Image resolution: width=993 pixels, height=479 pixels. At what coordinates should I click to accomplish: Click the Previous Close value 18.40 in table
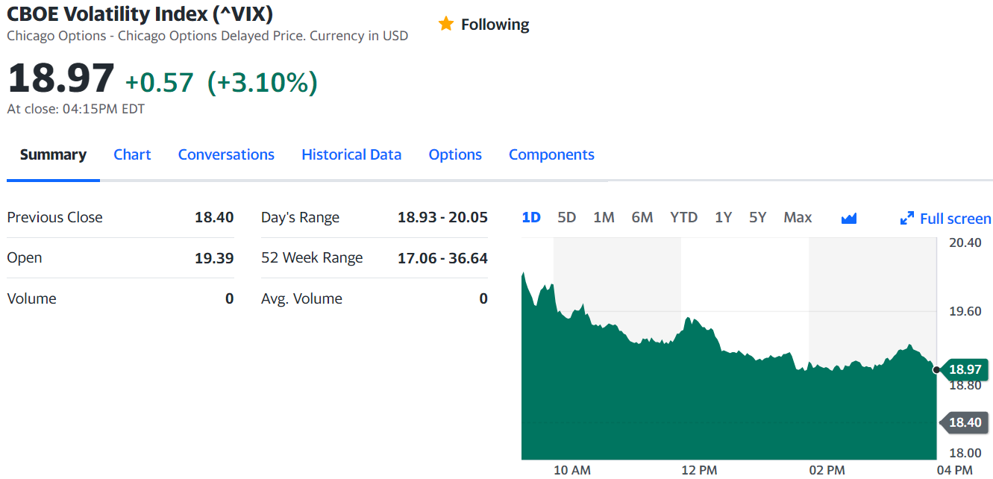214,217
